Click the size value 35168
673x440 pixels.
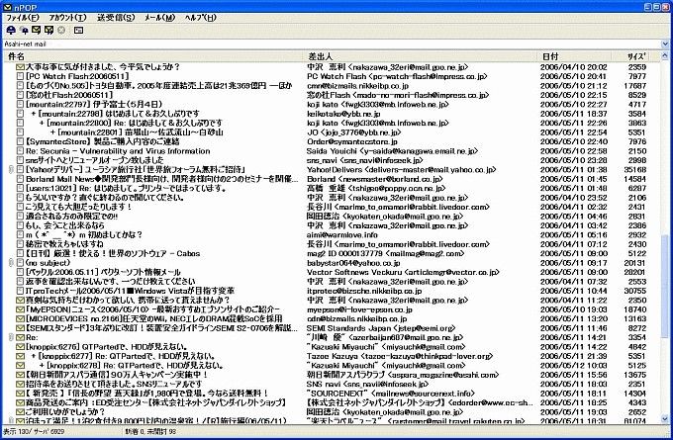635,169
